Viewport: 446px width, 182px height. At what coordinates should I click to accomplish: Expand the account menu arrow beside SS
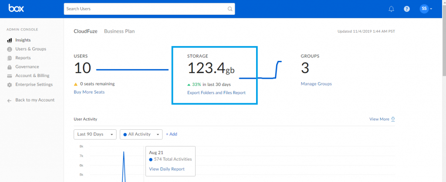click(431, 9)
